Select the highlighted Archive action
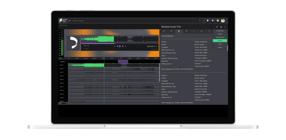Image resolution: width=286 pixels, height=140 pixels. click(220, 40)
